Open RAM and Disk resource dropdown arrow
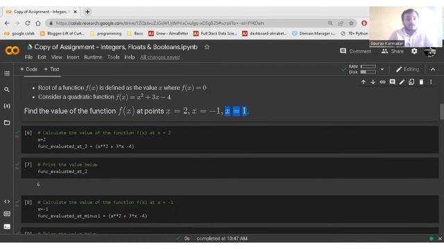Viewport: 444px width, 249px height. 382,69
